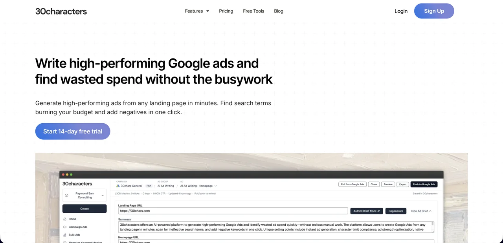Screen dimensions: 503x243
Task: Click the Campaign Ads icon in the sidebar
Action: pos(65,227)
